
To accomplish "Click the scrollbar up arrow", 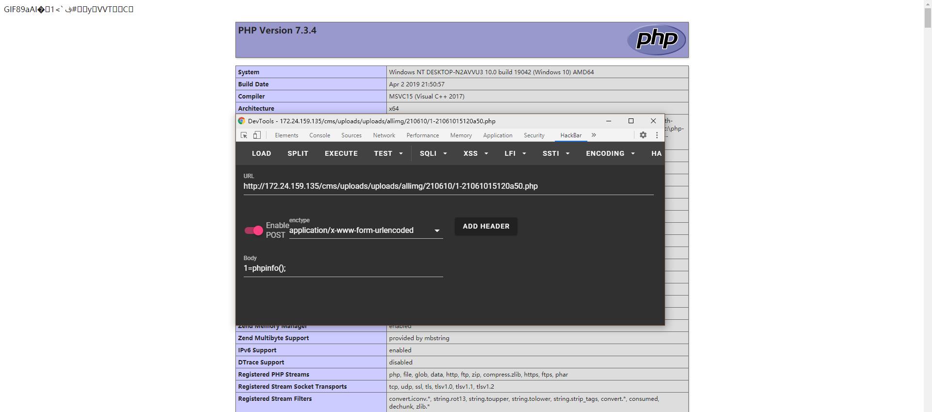I will tap(928, 4).
